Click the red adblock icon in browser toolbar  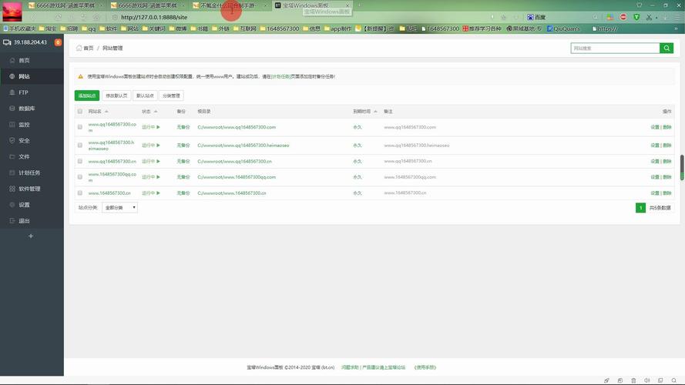(623, 17)
